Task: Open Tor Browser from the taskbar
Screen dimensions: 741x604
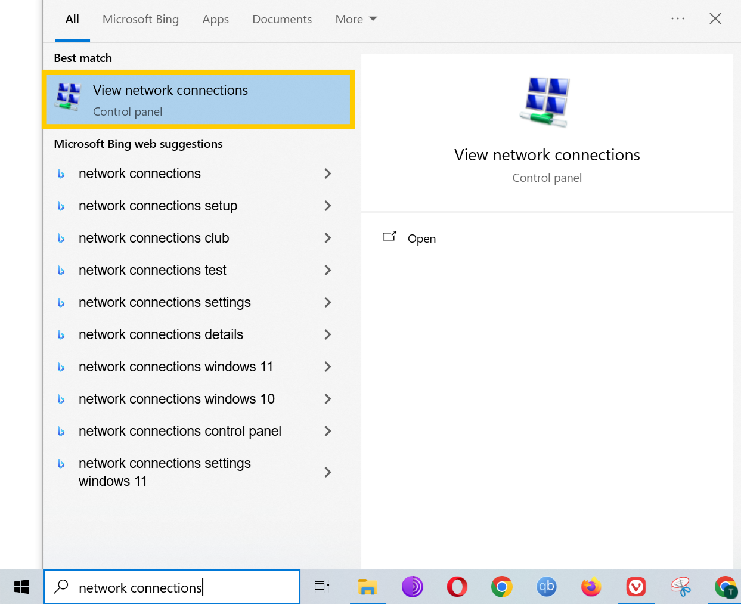Action: (413, 587)
